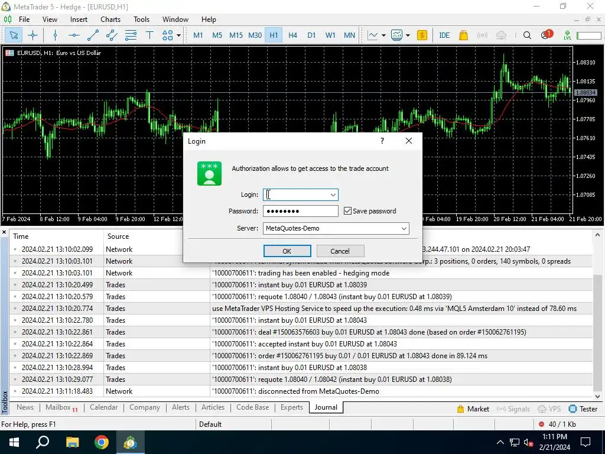Switch chart to M30 timeframe

pos(255,35)
